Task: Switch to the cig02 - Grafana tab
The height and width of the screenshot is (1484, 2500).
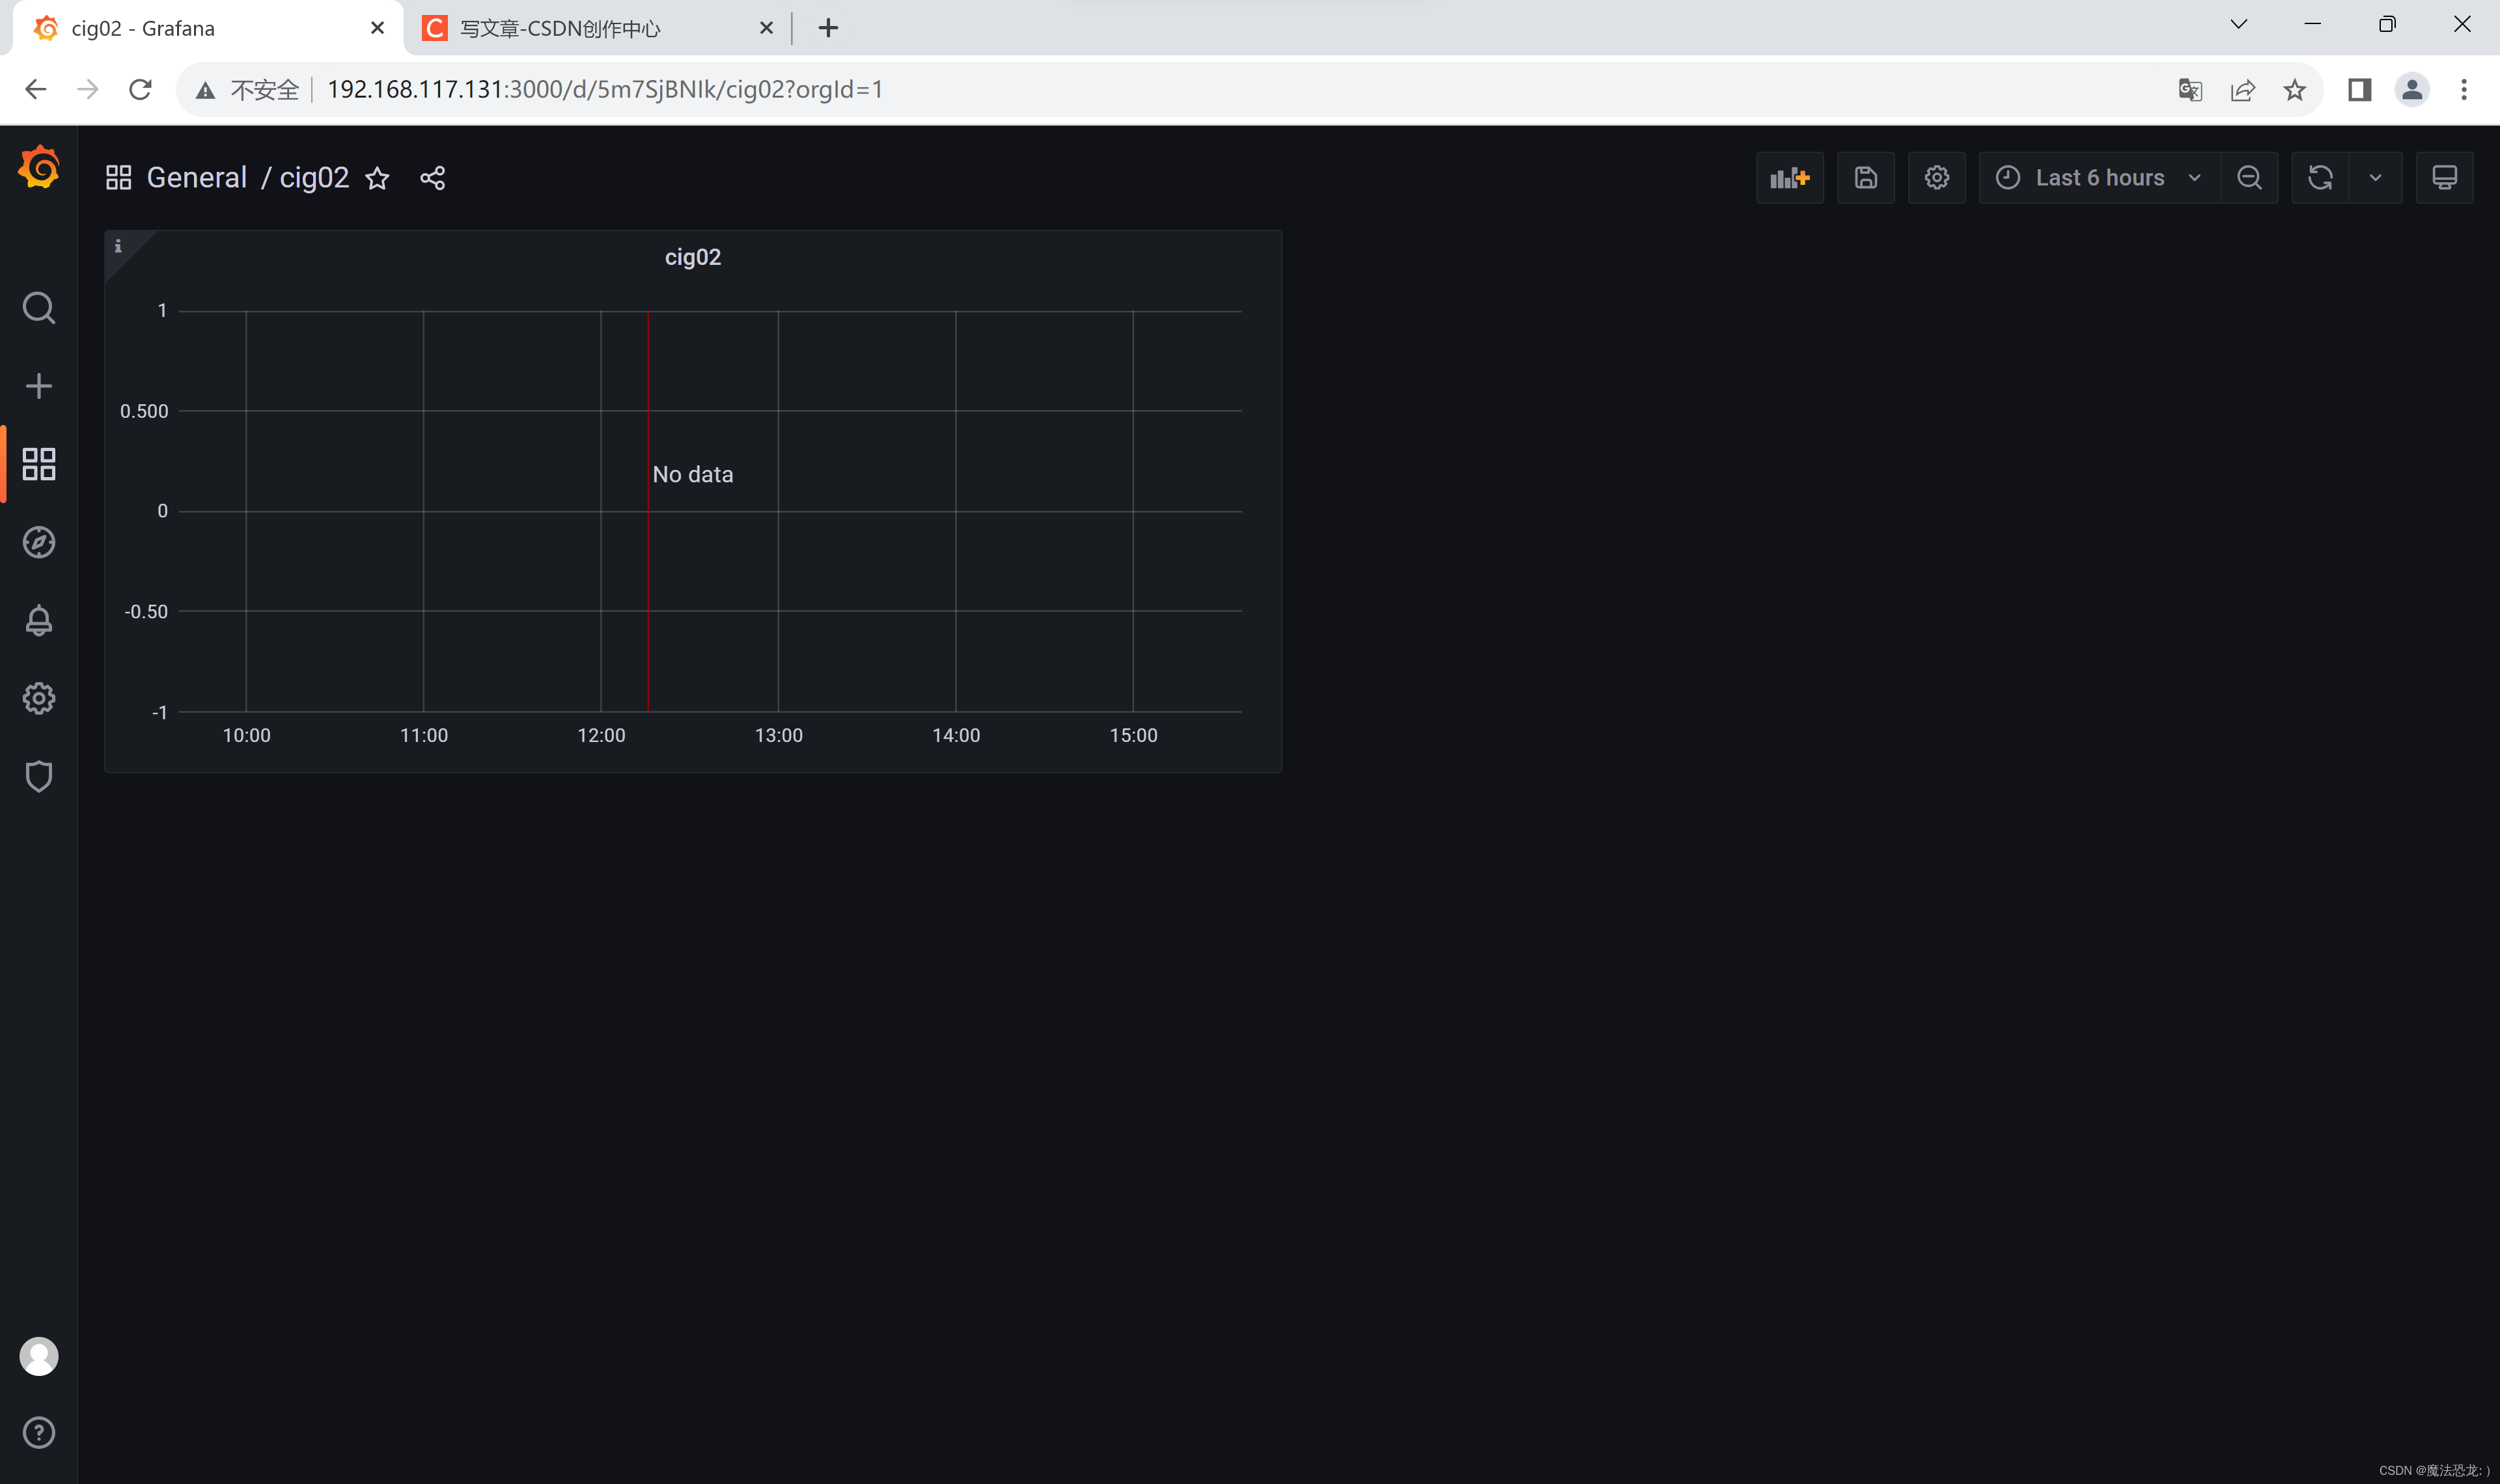Action: pyautogui.click(x=208, y=28)
